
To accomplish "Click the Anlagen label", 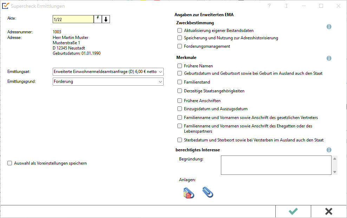I will (x=187, y=180).
